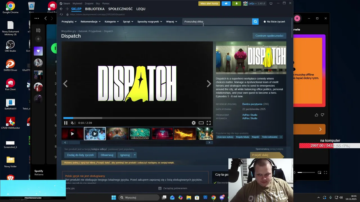The height and width of the screenshot is (202, 360).
Task: Click the Steam back navigation arrow
Action: (61, 9)
